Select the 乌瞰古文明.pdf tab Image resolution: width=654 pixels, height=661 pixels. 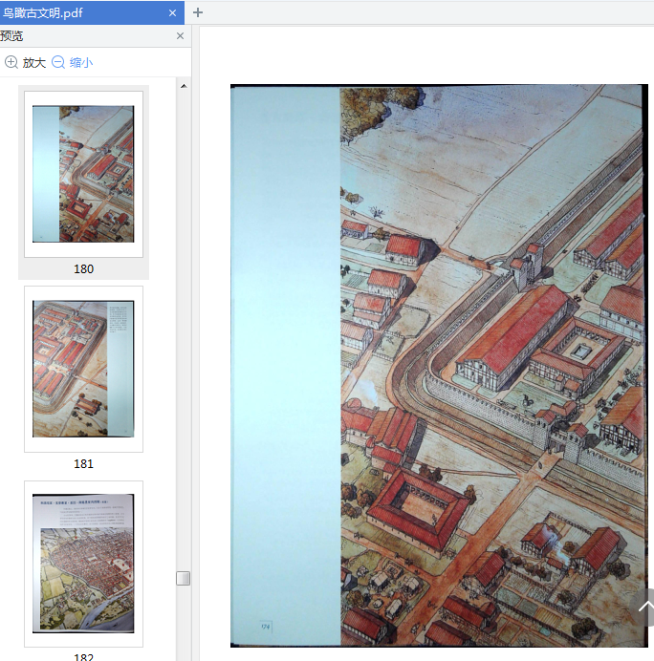(x=92, y=12)
